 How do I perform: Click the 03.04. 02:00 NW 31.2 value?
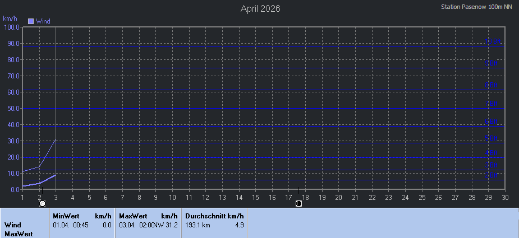[x=148, y=225]
